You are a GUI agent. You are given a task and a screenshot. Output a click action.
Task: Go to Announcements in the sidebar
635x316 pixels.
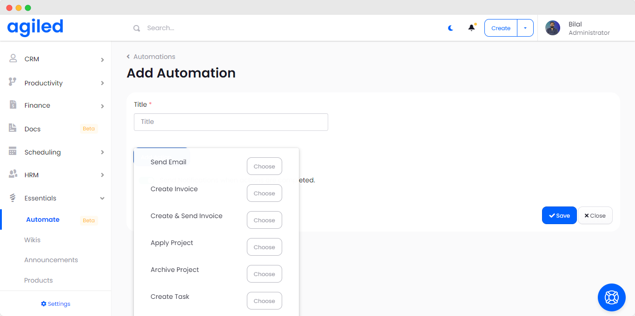51,260
